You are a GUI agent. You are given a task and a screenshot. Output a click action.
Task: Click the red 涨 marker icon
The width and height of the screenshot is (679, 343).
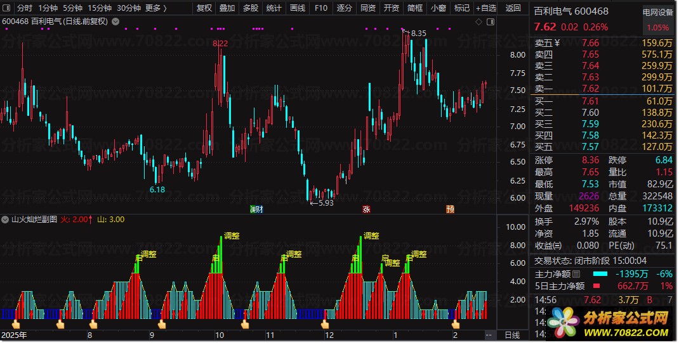point(366,209)
